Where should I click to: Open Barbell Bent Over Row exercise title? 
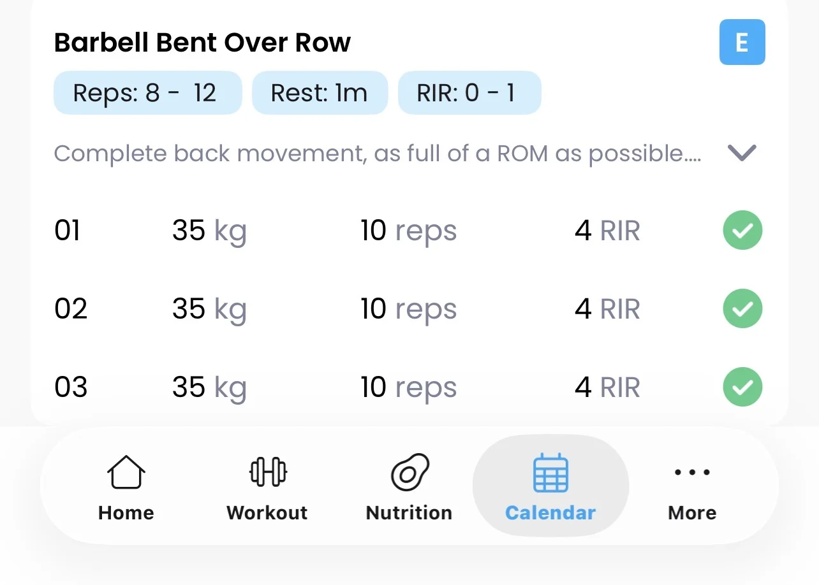pyautogui.click(x=202, y=43)
